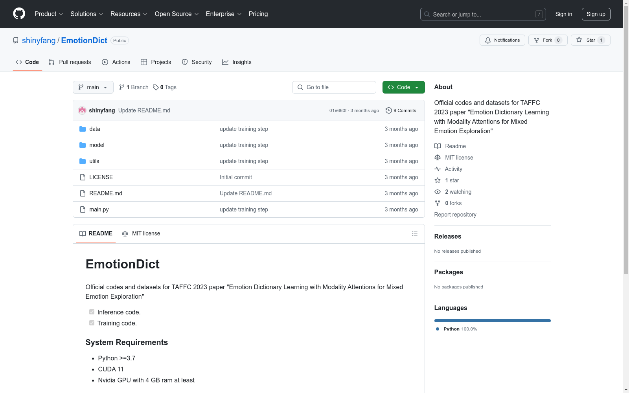Select the MIT license tab in file viewer

[x=141, y=233]
